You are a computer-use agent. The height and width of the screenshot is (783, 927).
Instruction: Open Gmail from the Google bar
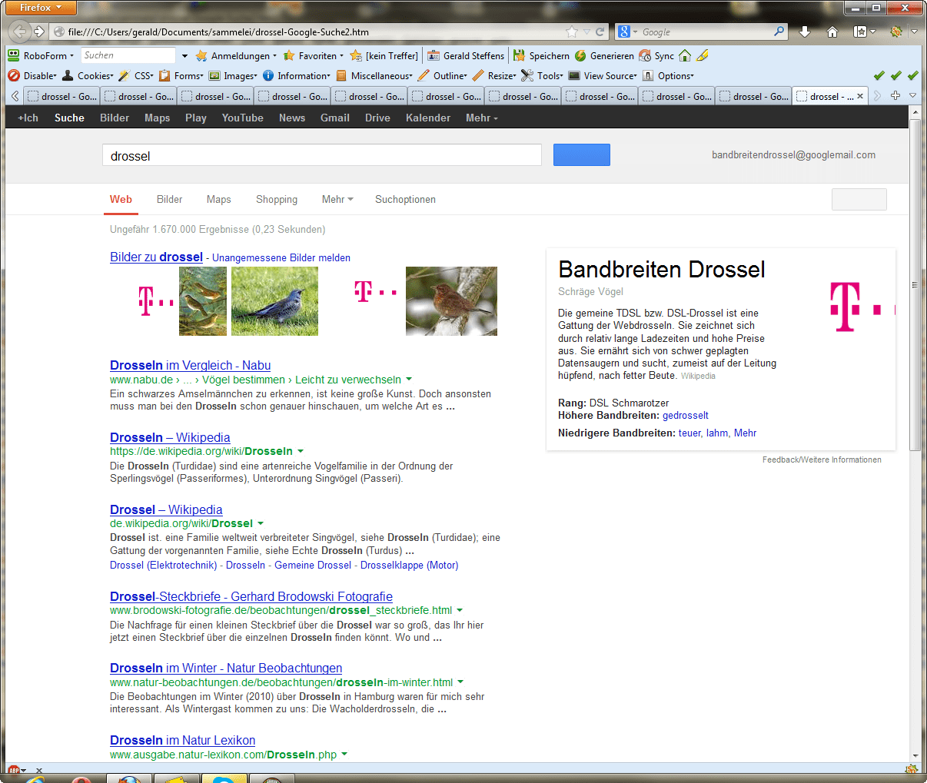click(x=335, y=118)
